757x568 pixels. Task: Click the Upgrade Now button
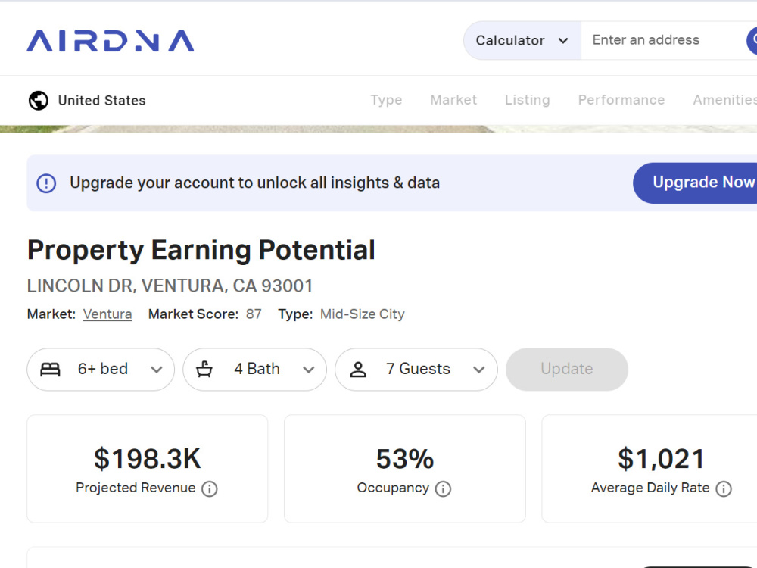695,183
